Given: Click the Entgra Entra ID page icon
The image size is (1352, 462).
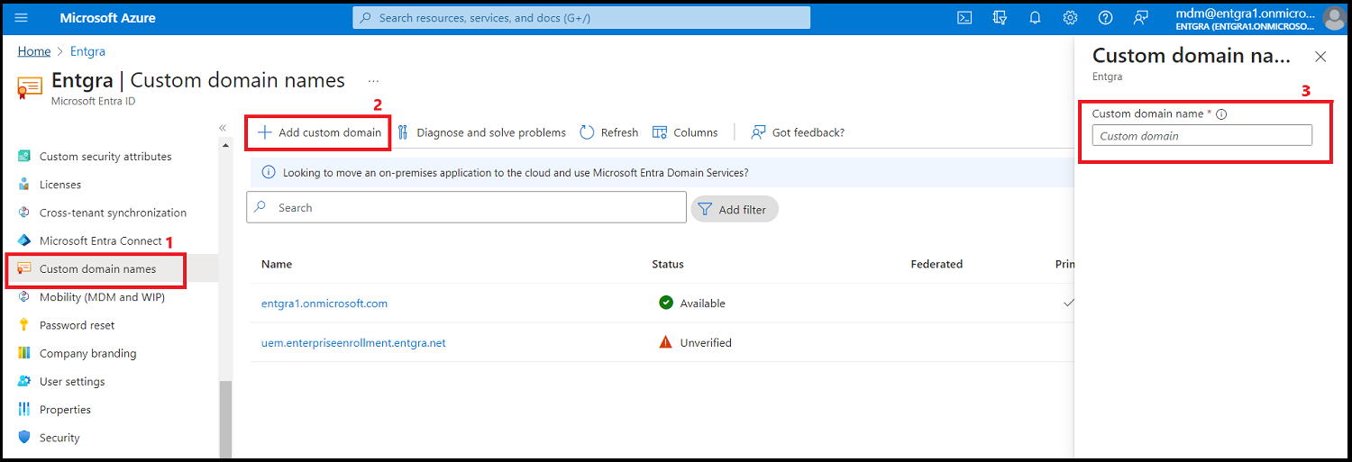Looking at the screenshot, I should tap(30, 87).
